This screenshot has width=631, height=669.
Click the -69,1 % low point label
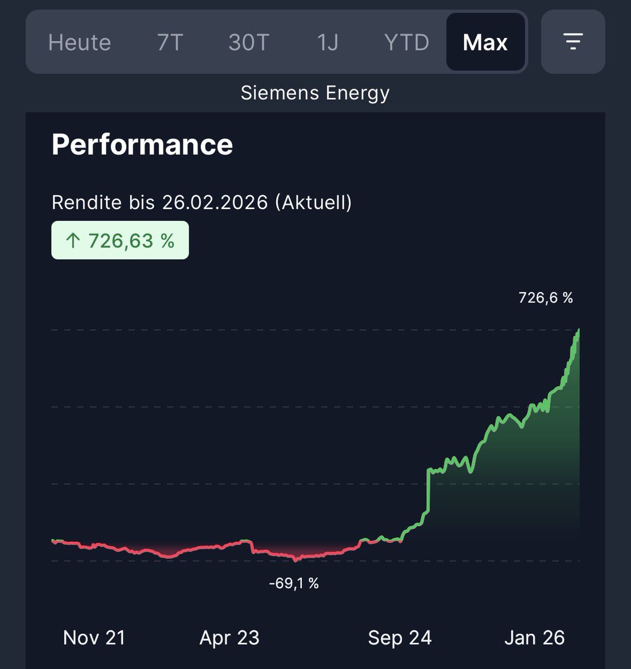(294, 584)
